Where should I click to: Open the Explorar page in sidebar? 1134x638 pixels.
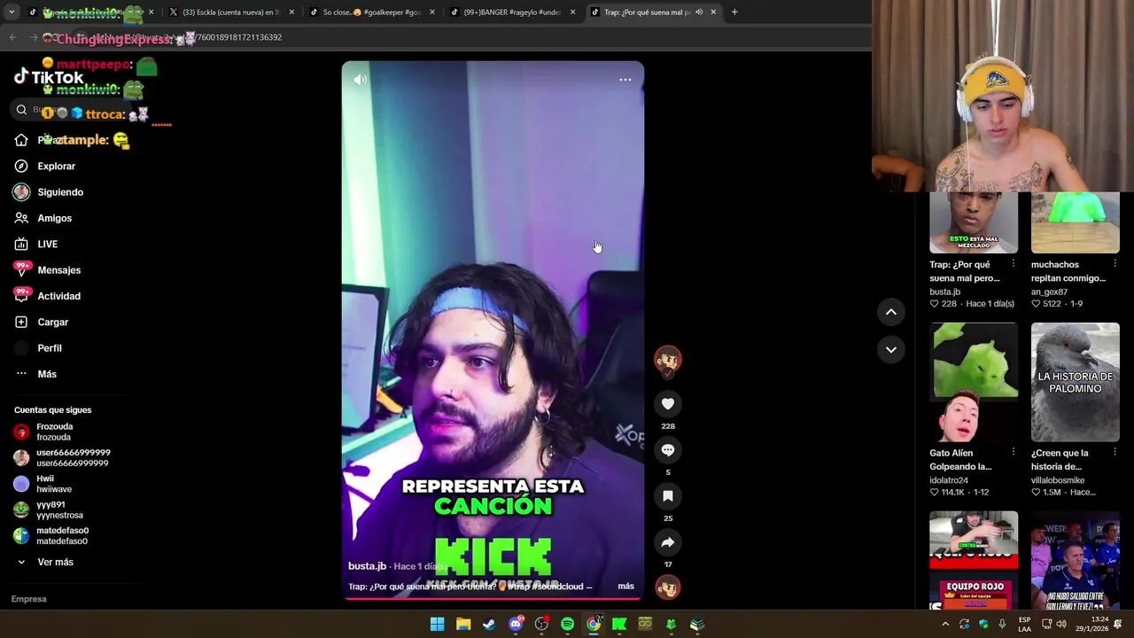click(x=44, y=166)
